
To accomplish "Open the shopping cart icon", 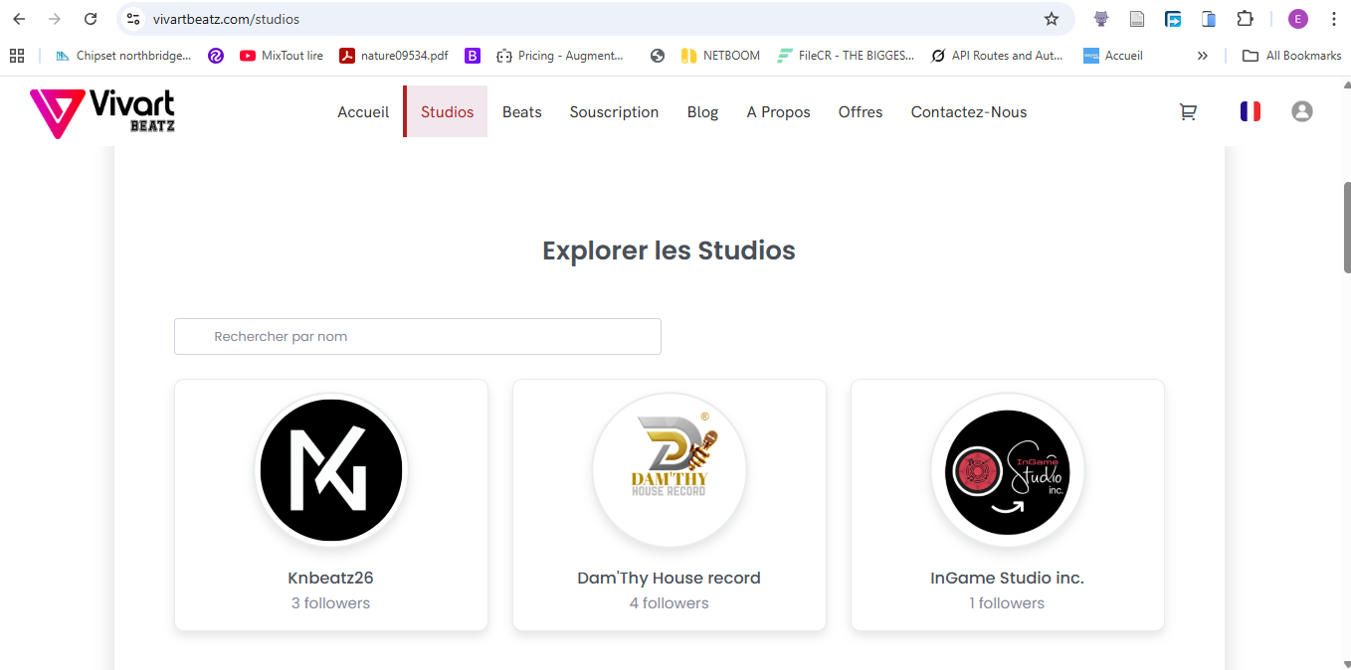I will (x=1188, y=112).
